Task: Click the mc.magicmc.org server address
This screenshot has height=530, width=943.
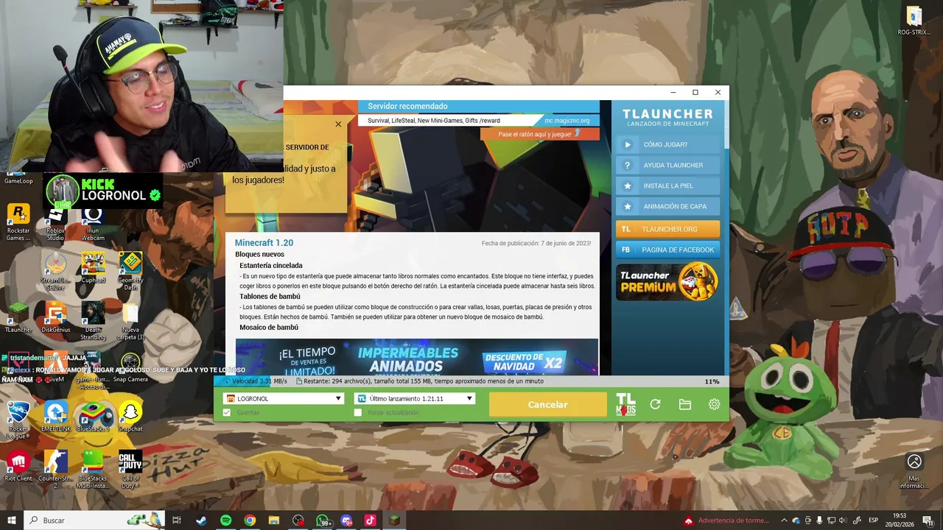Action: tap(567, 121)
